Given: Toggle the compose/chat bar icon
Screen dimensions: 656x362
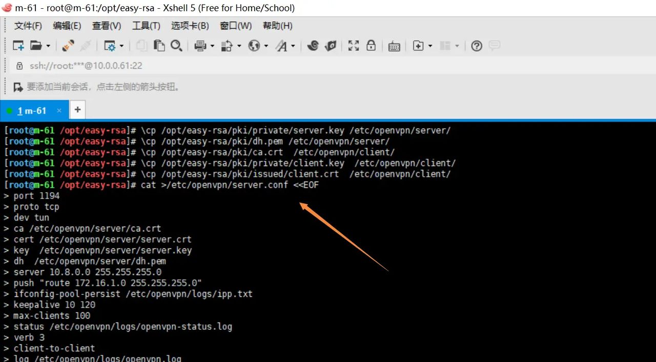Looking at the screenshot, I should [494, 46].
